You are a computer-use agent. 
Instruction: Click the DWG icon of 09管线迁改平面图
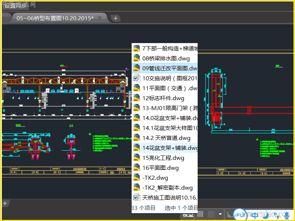click(x=136, y=69)
